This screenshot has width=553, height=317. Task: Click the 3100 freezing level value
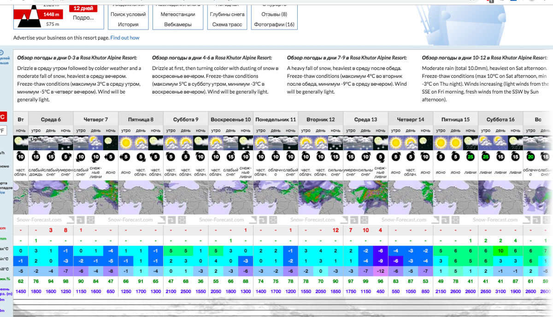(501, 291)
